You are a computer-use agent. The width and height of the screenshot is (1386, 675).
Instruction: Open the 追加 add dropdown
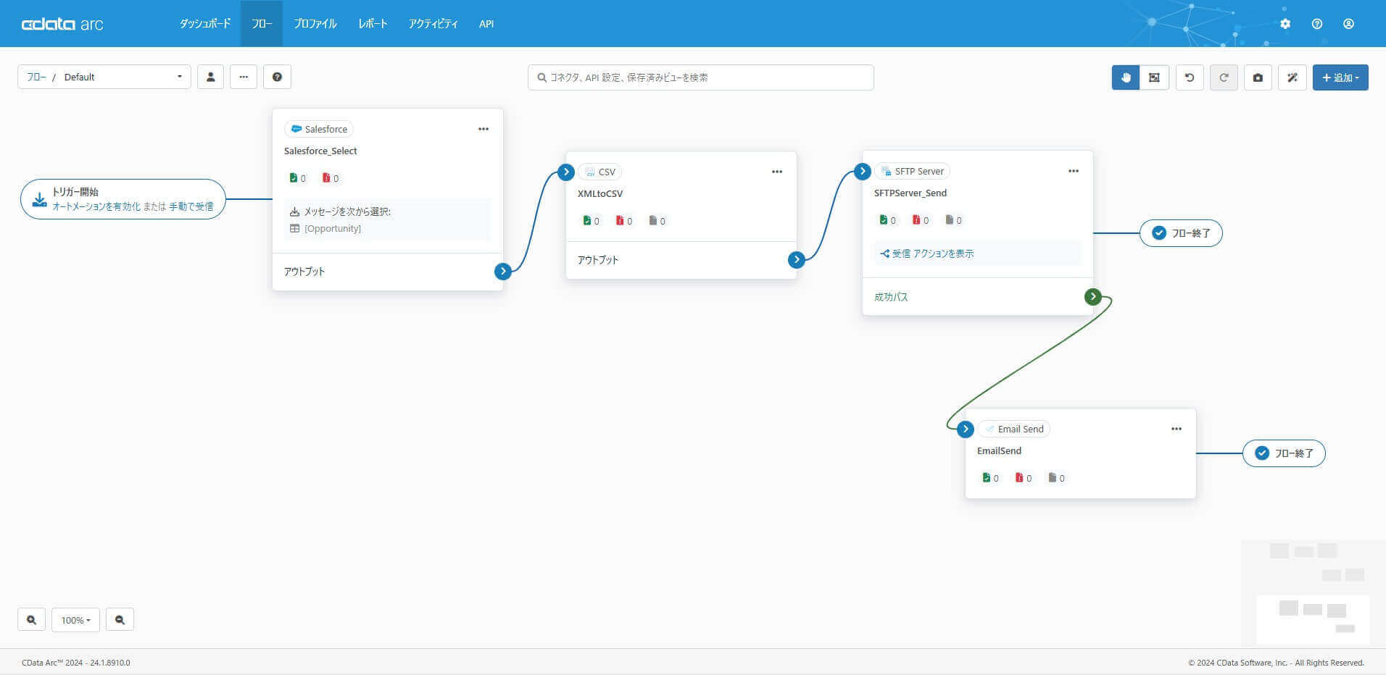pyautogui.click(x=1340, y=77)
